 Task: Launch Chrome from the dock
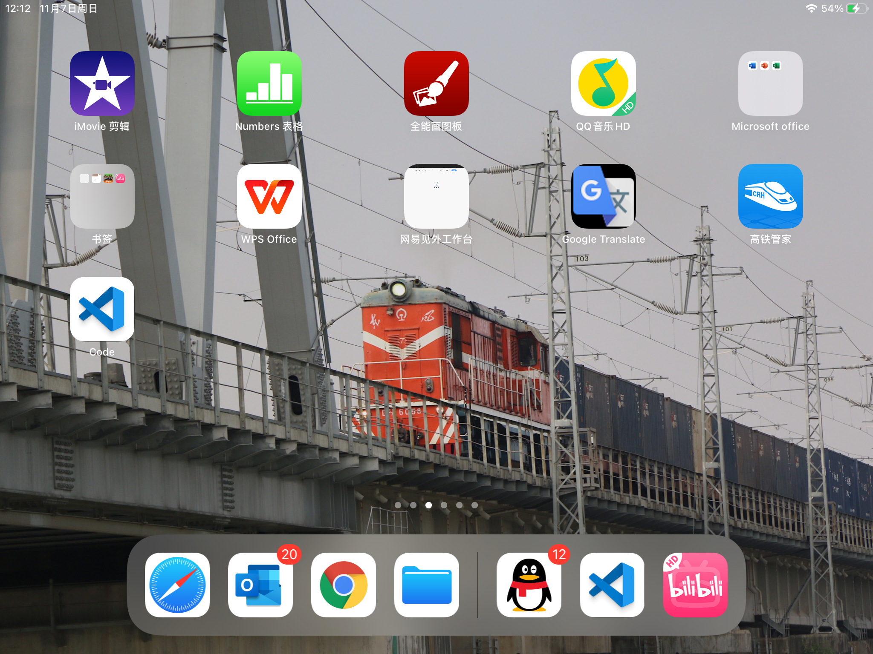pos(344,585)
